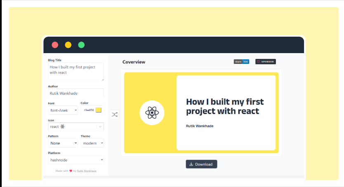
Task: Click the Blog Title text area
Action: tap(76, 71)
